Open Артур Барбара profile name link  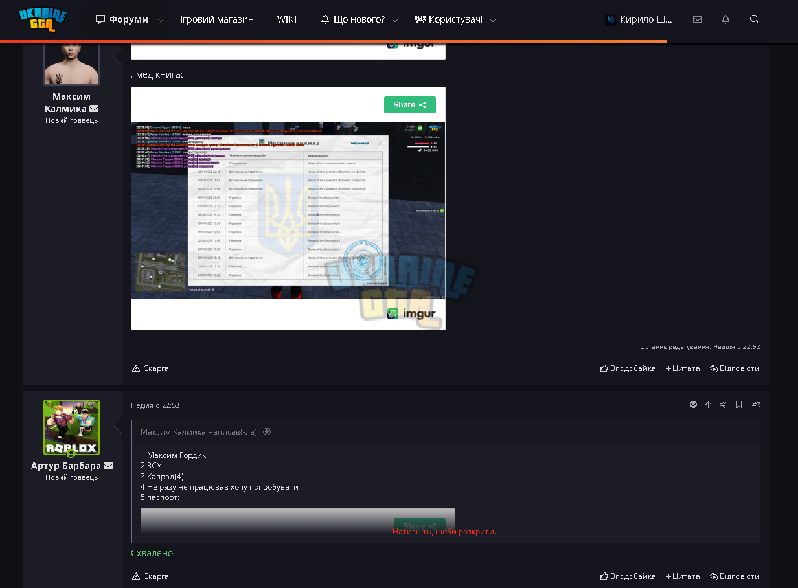pos(66,466)
